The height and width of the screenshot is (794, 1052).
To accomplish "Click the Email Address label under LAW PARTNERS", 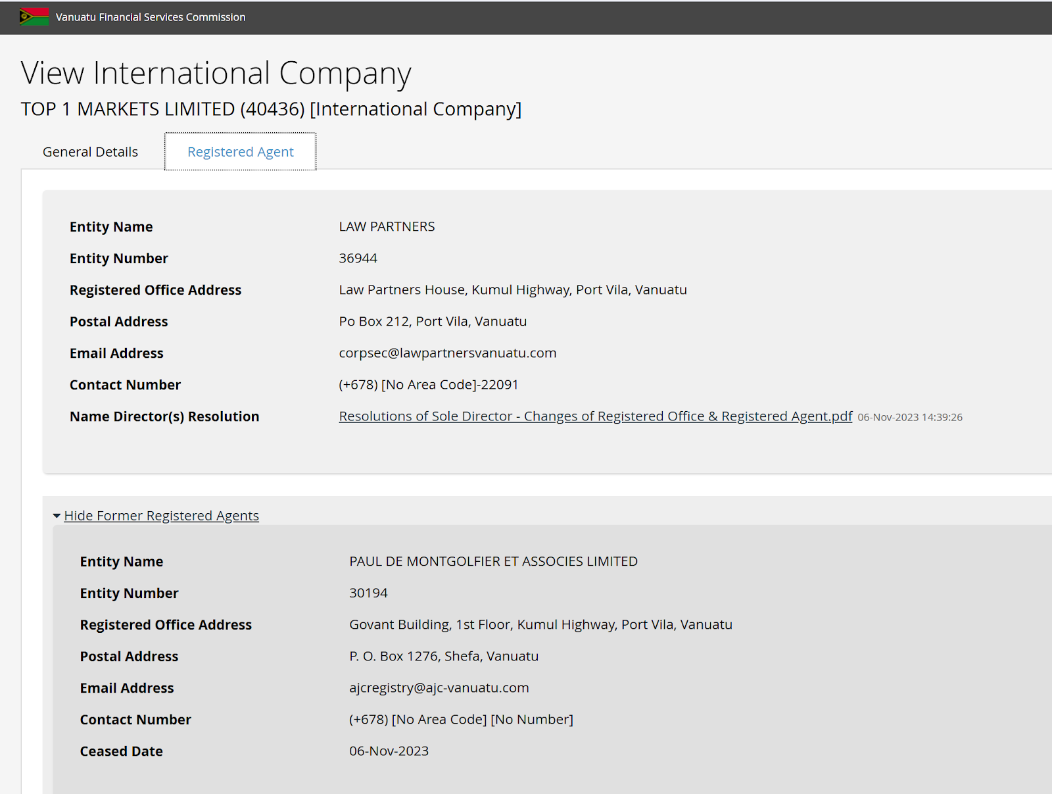I will (116, 353).
